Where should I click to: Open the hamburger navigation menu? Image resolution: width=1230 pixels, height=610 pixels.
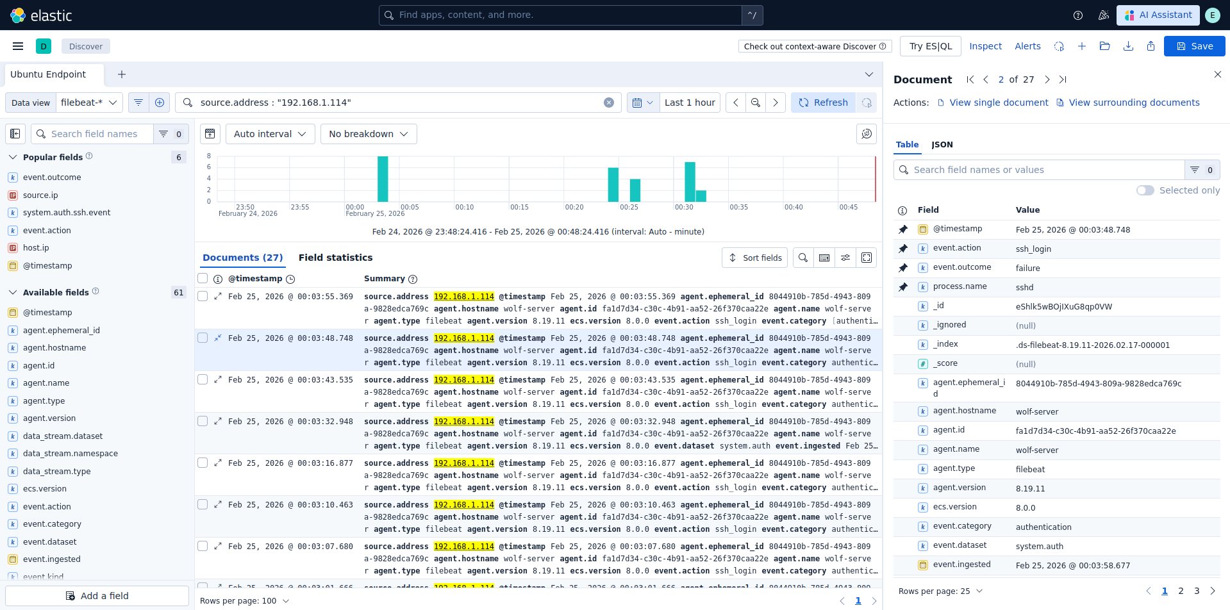coord(18,46)
